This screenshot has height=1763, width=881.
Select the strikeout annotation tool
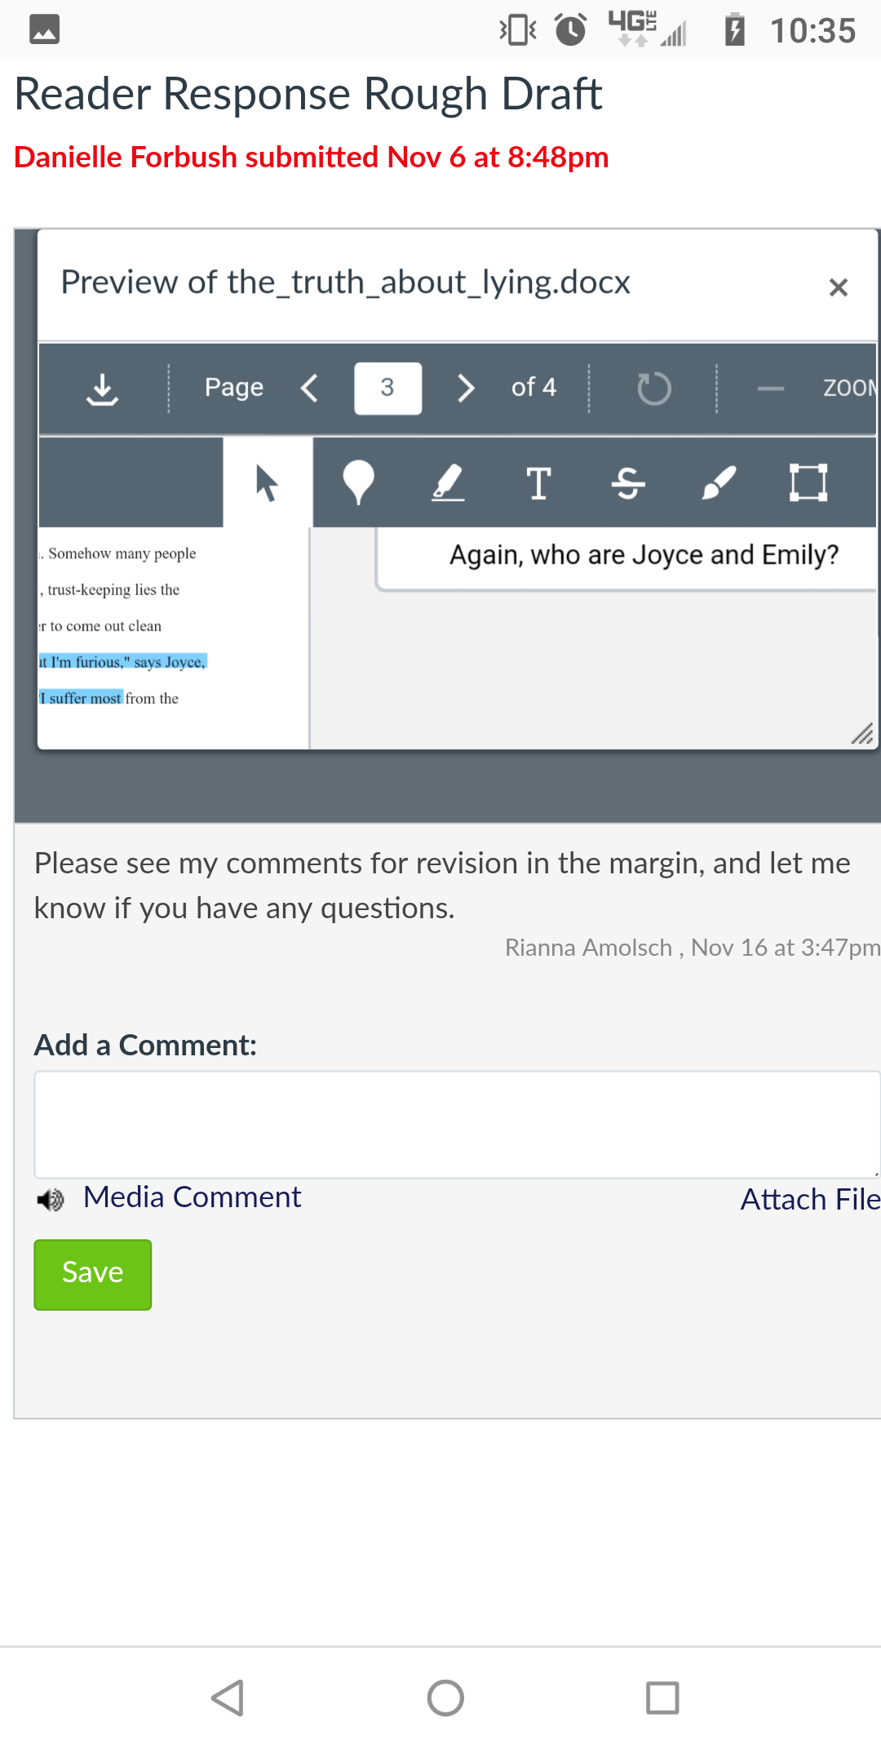(x=628, y=482)
